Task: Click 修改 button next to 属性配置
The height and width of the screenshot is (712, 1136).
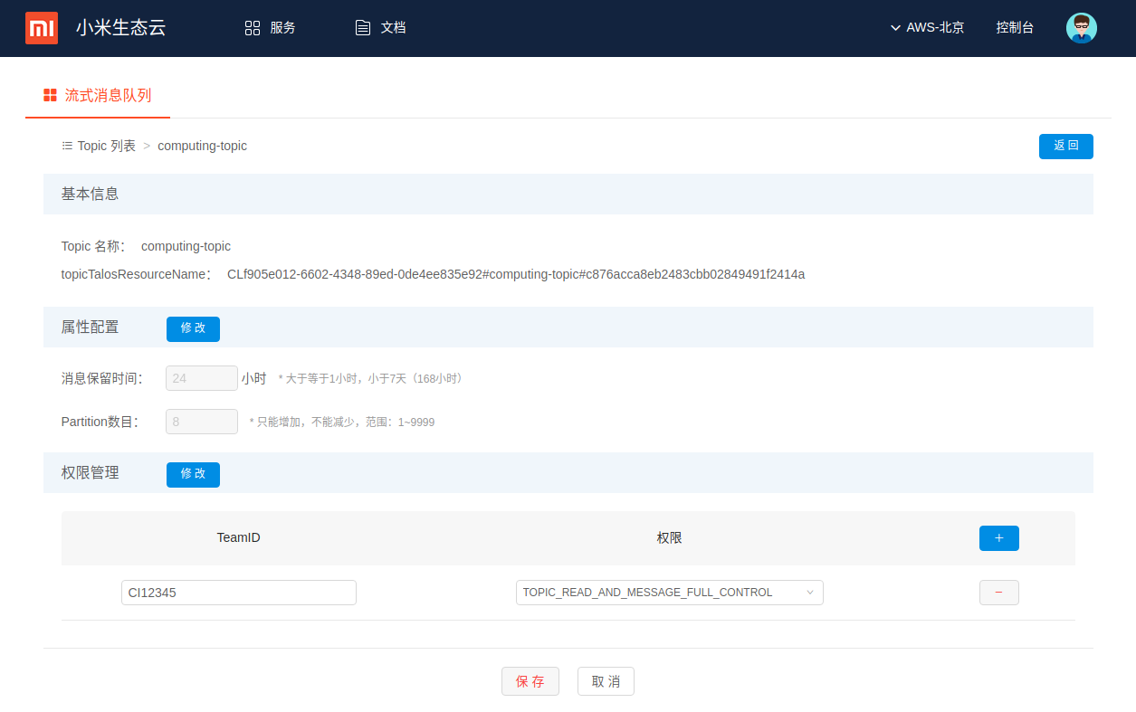Action: (193, 328)
